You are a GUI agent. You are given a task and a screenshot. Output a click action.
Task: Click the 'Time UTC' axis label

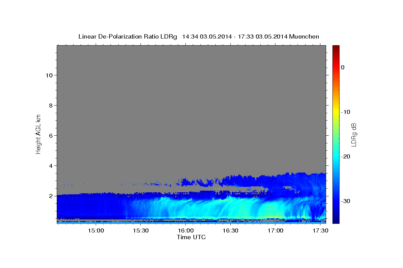coord(191,237)
